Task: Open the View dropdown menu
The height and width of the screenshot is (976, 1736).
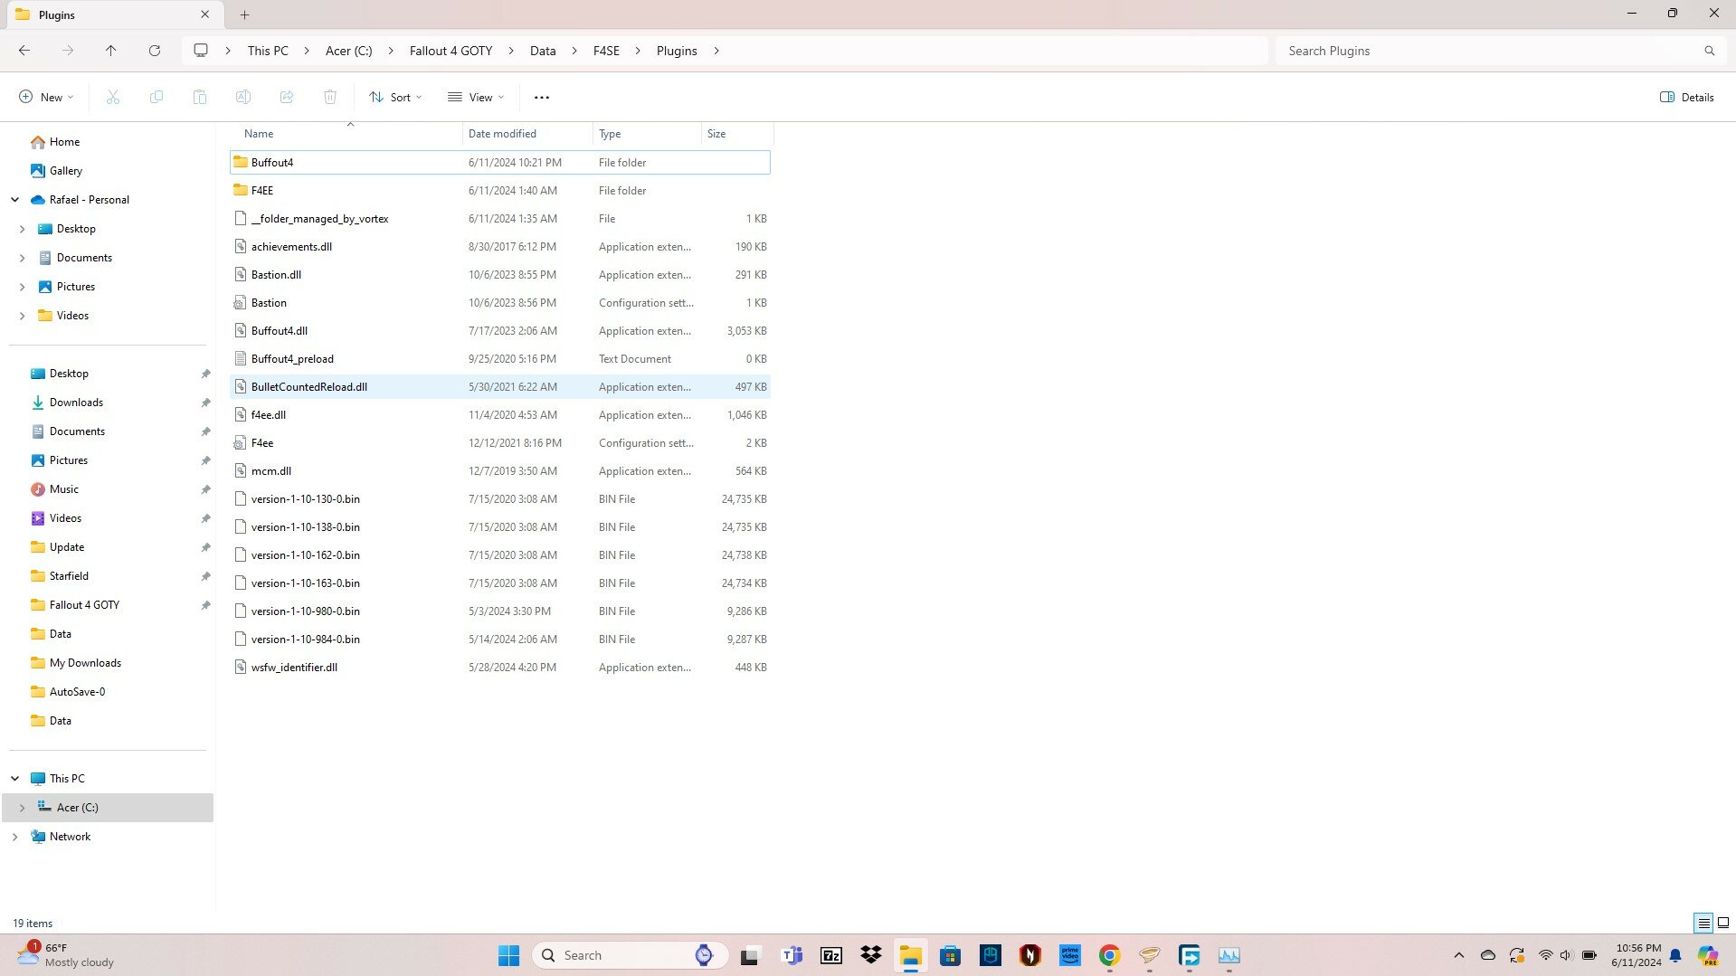Action: click(x=476, y=97)
